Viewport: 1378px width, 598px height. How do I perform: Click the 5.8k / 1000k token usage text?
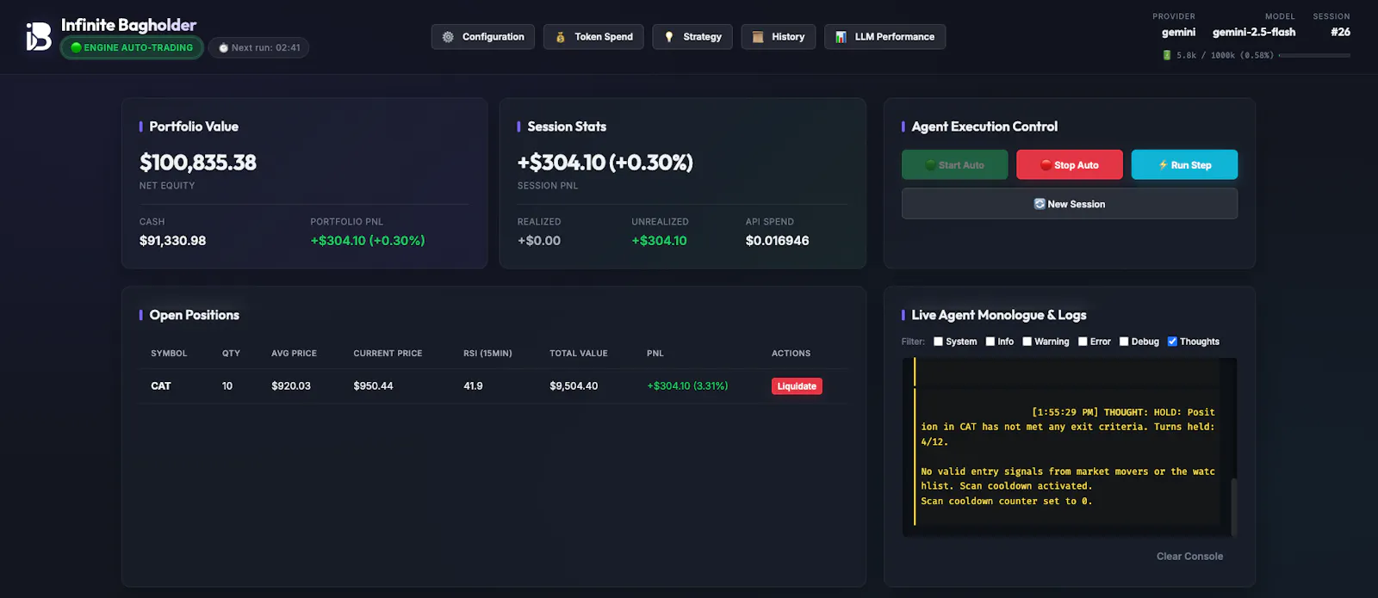[1225, 55]
